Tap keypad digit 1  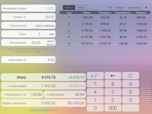pos(95,100)
